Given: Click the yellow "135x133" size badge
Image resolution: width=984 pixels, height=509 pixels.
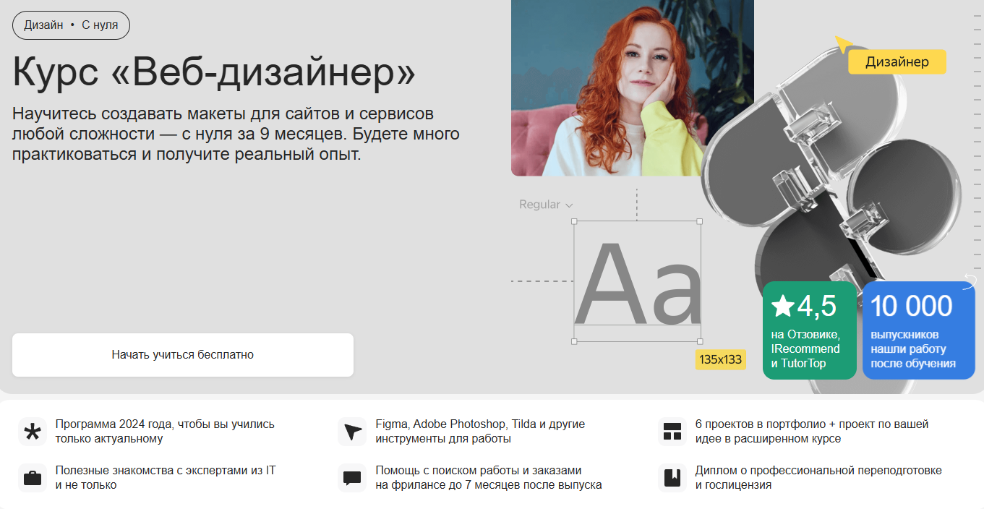Looking at the screenshot, I should (720, 359).
